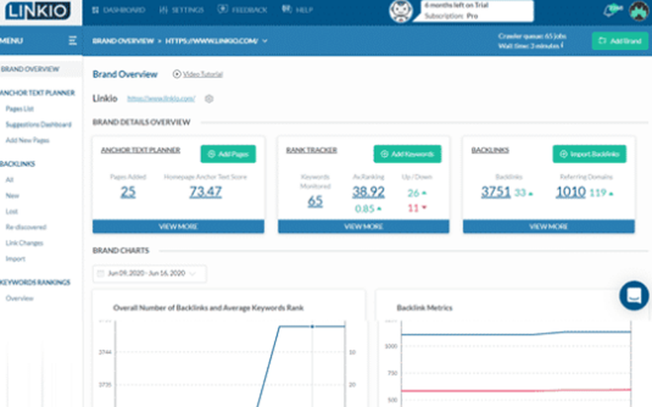Click Backlinks value 3751
Image resolution: width=652 pixels, height=407 pixels.
point(496,192)
